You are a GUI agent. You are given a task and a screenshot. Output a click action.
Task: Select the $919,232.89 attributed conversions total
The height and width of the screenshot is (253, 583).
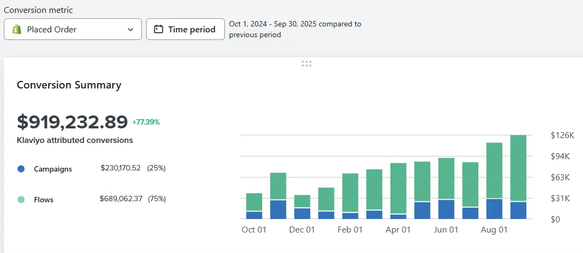click(72, 122)
